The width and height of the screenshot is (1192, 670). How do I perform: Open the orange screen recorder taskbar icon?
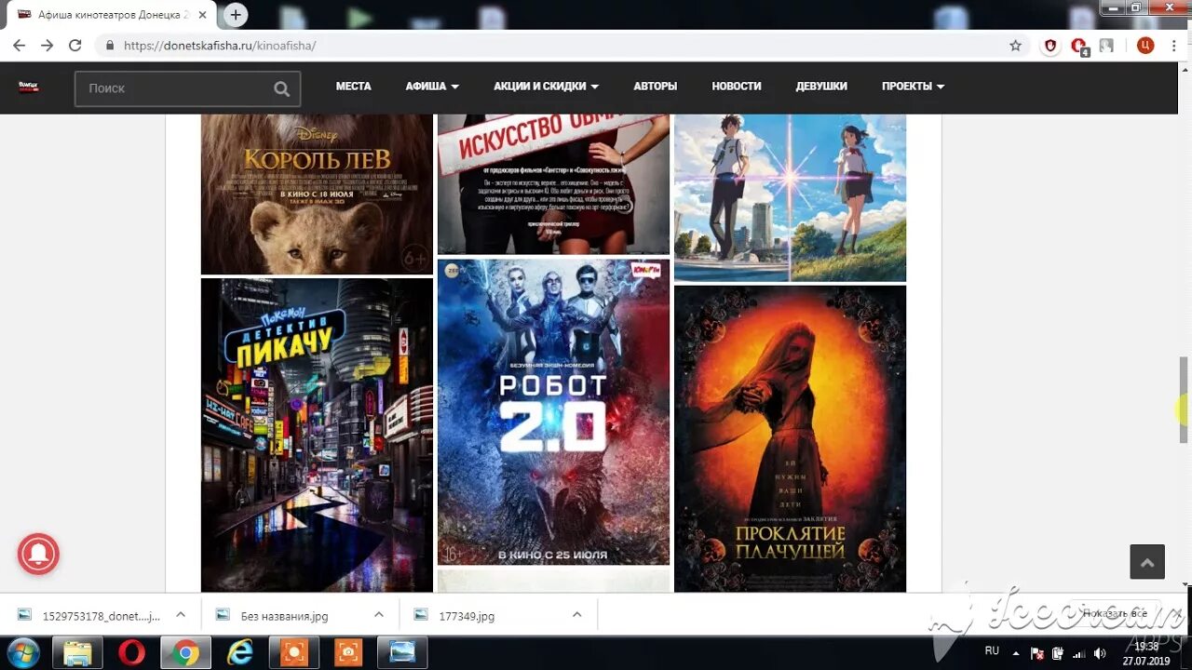tap(294, 652)
